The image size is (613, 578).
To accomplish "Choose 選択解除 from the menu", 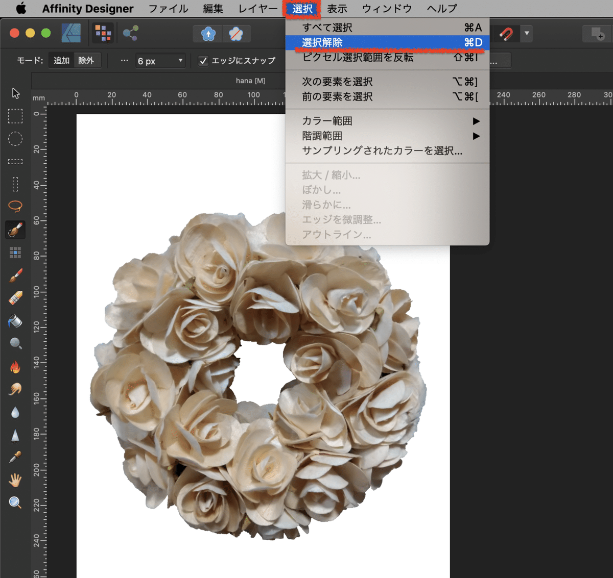I will click(387, 42).
